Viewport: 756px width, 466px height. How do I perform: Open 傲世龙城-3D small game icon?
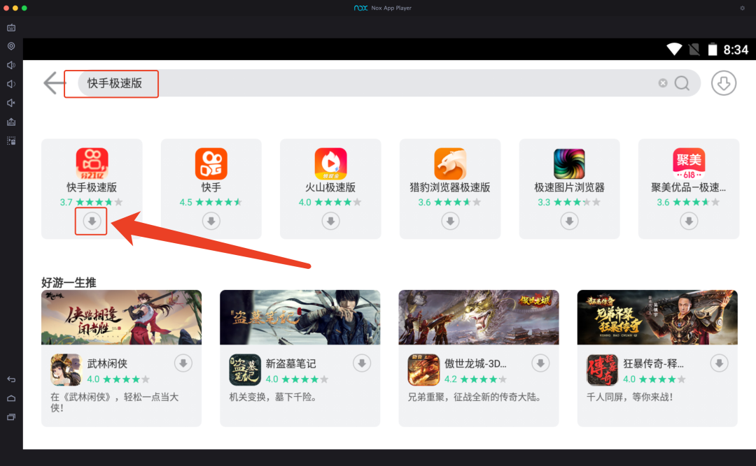(x=423, y=370)
